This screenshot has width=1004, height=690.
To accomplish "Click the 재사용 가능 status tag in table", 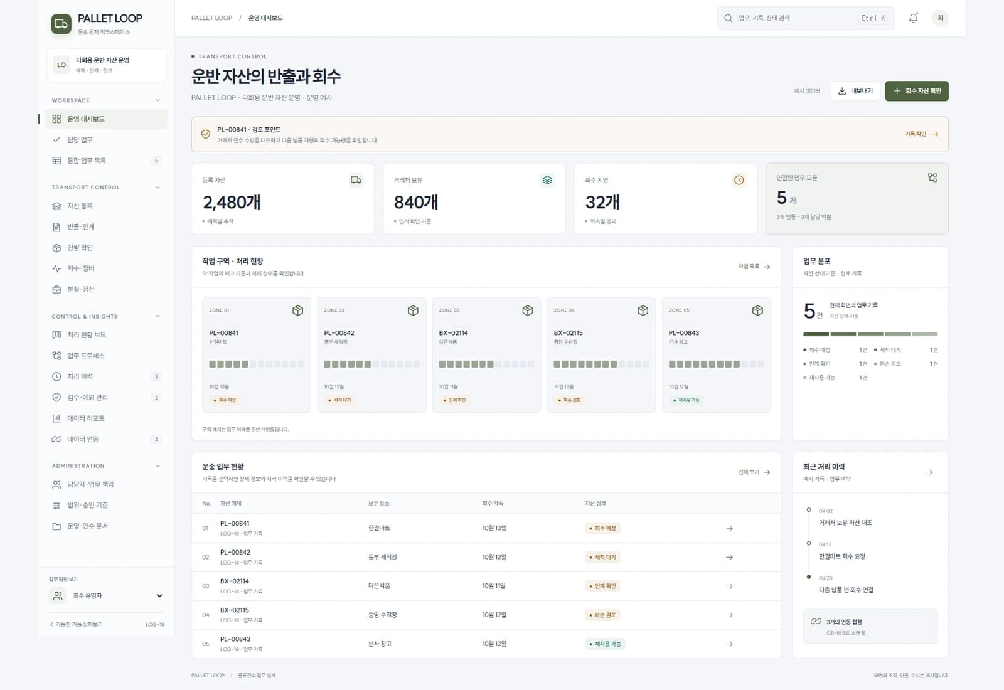I will 605,644.
